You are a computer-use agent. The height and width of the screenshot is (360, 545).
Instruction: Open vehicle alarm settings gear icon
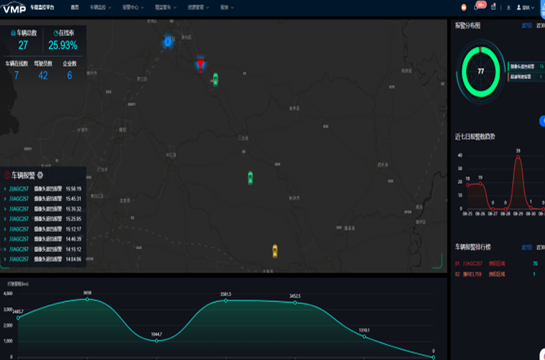pyautogui.click(x=40, y=175)
